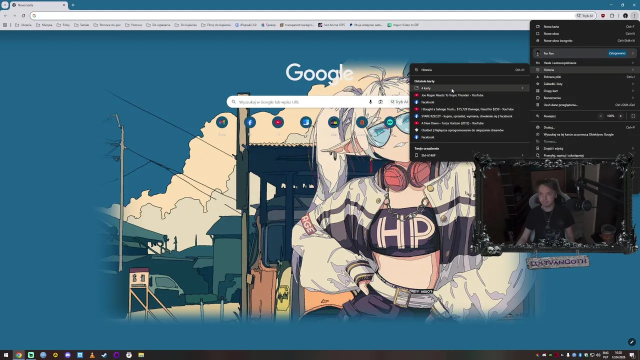Image resolution: width=640 pixels, height=360 pixels.
Task: Expand Znajdź i edytuj submenu
Action: click(x=584, y=148)
